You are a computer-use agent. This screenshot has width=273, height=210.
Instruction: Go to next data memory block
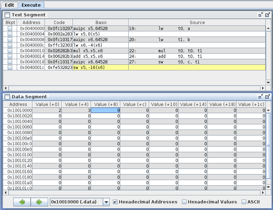[x=39, y=202]
